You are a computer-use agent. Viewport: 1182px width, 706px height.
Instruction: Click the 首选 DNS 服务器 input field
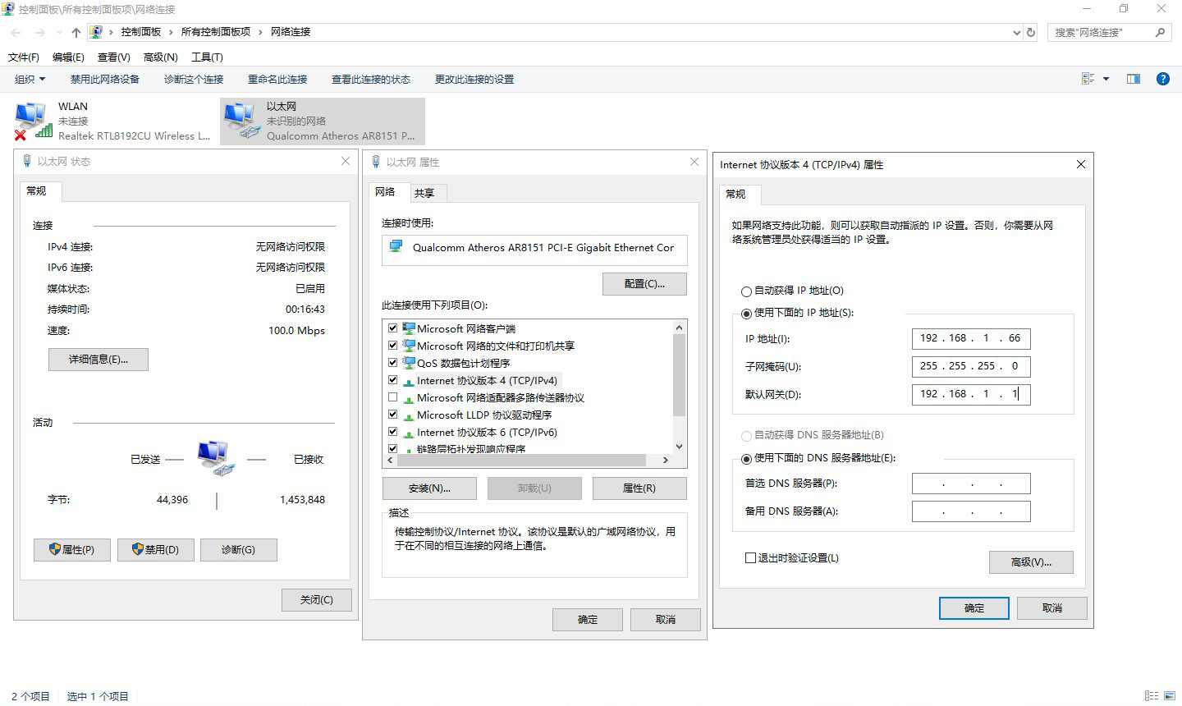coord(970,484)
